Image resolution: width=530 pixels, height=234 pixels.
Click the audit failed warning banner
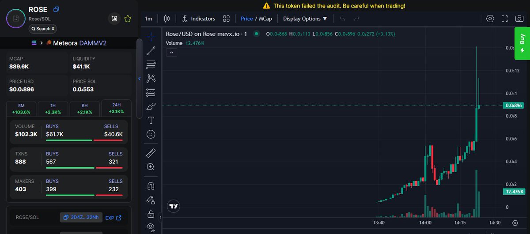click(334, 6)
